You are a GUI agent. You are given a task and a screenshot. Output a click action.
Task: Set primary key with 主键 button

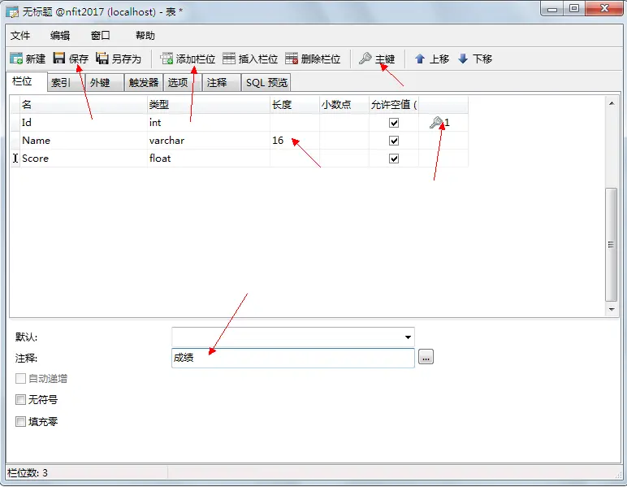(x=377, y=59)
